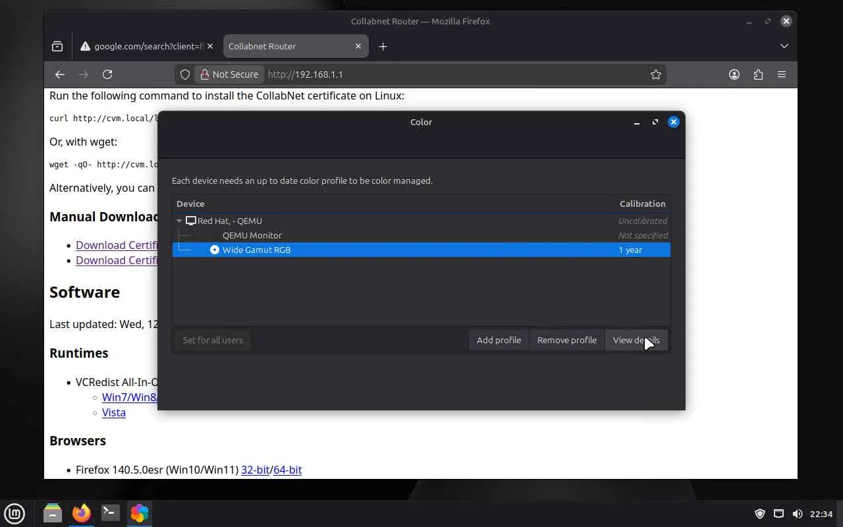Close the google.com search tab

click(x=210, y=46)
